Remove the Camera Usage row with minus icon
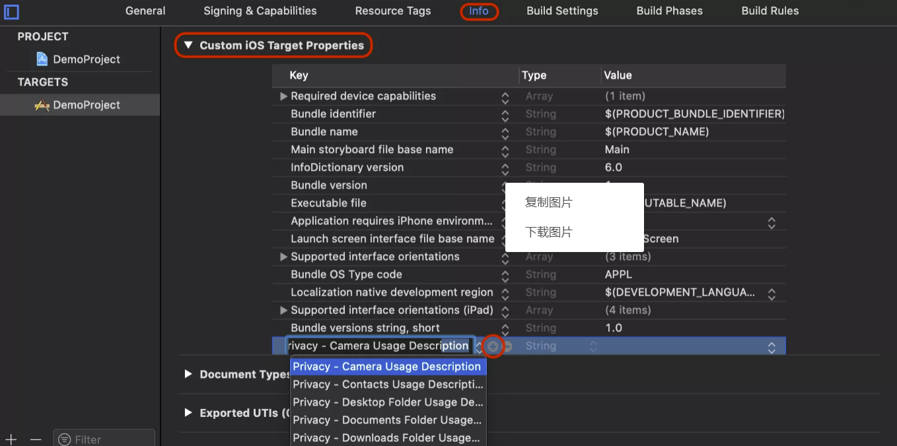 point(507,346)
